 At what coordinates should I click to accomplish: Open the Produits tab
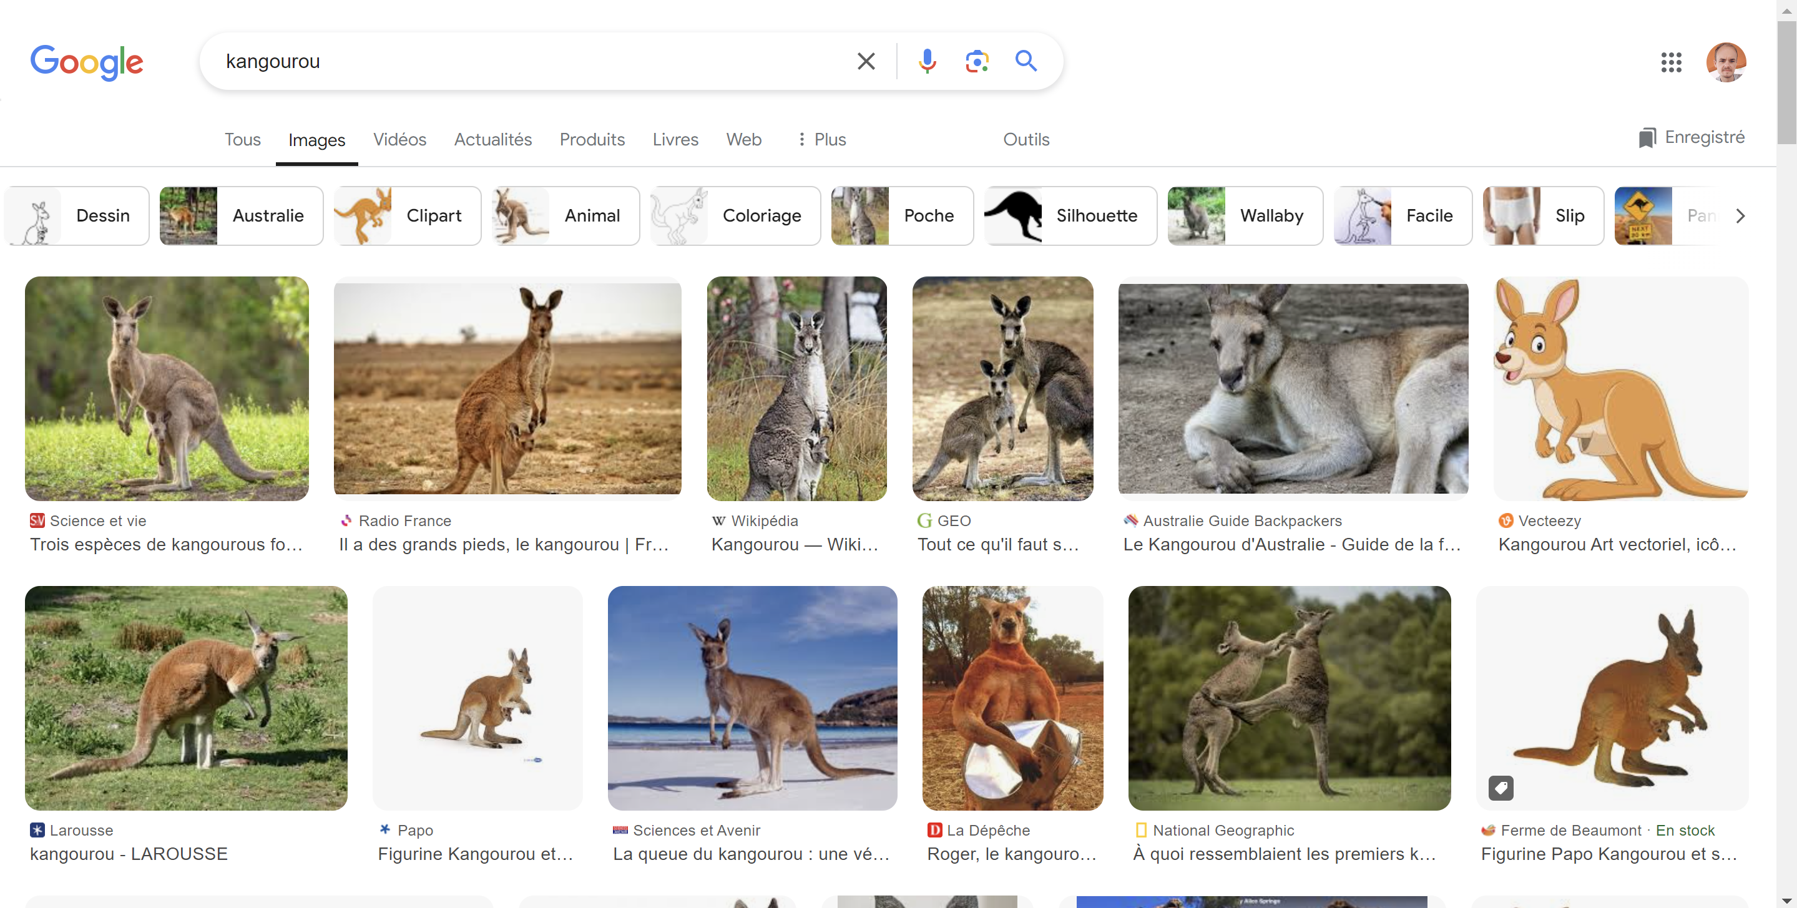592,139
